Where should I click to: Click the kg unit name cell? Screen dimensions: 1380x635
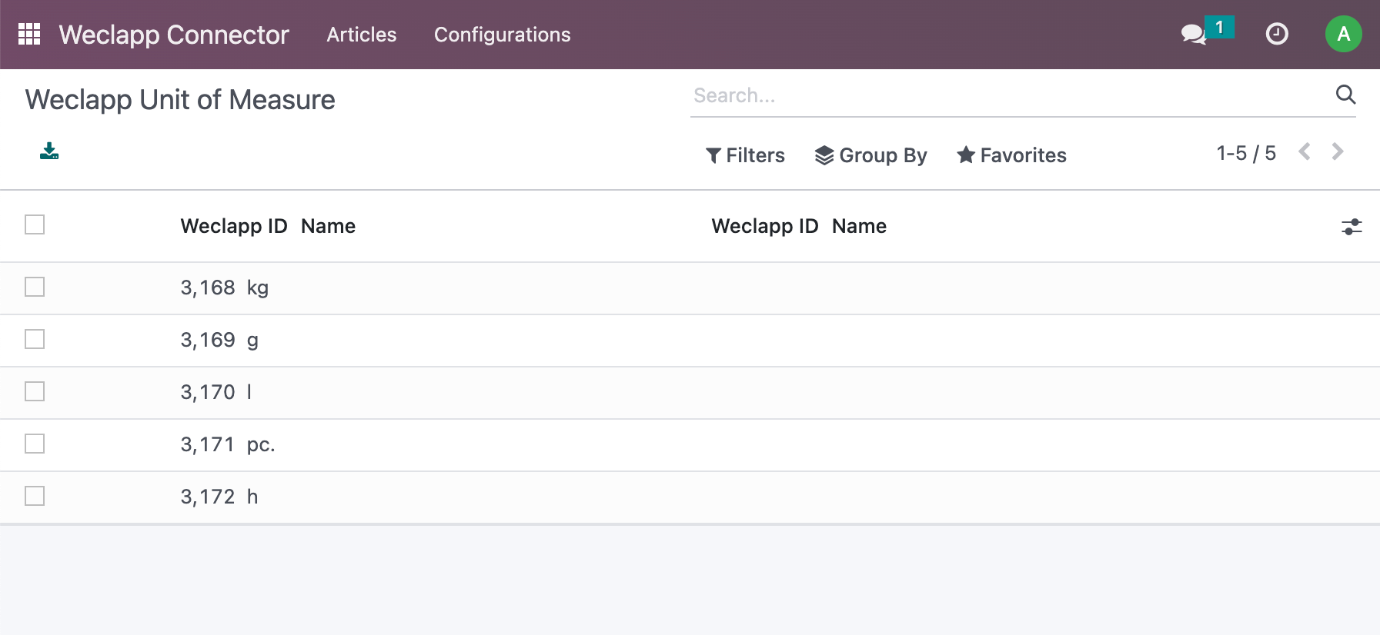[258, 288]
